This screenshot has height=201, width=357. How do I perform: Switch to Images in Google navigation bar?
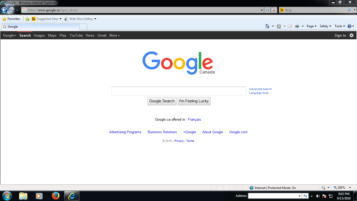point(39,36)
